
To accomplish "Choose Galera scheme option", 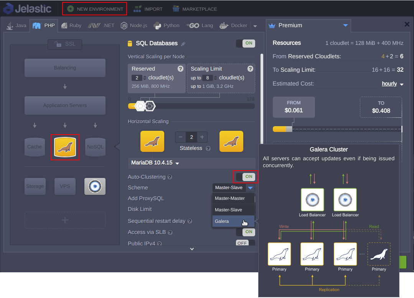I will pyautogui.click(x=233, y=221).
